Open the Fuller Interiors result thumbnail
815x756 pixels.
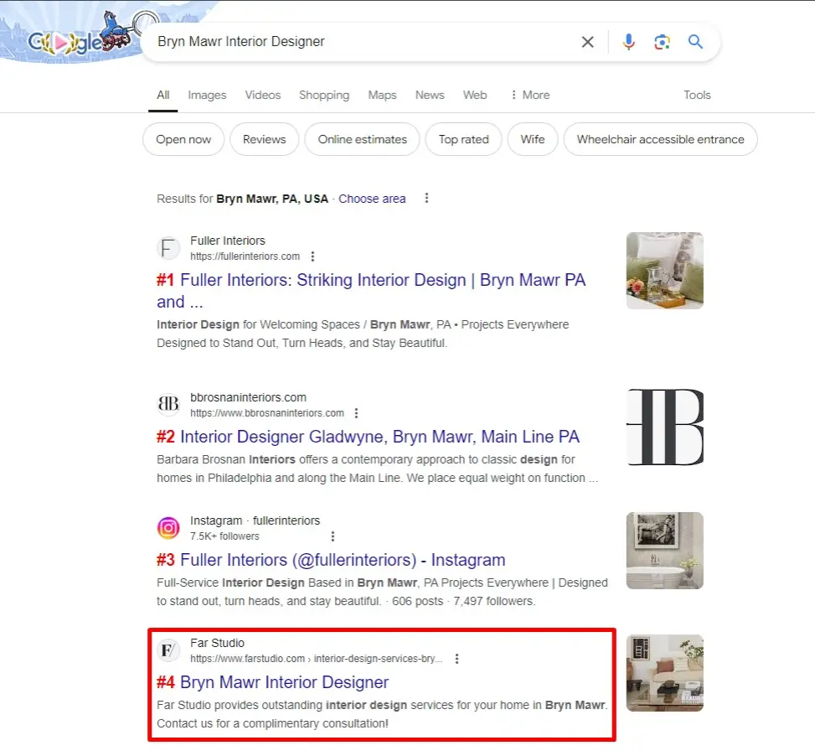click(664, 271)
